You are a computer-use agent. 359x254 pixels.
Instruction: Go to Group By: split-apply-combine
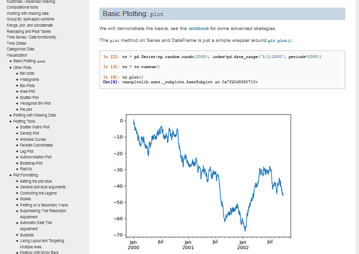point(30,19)
